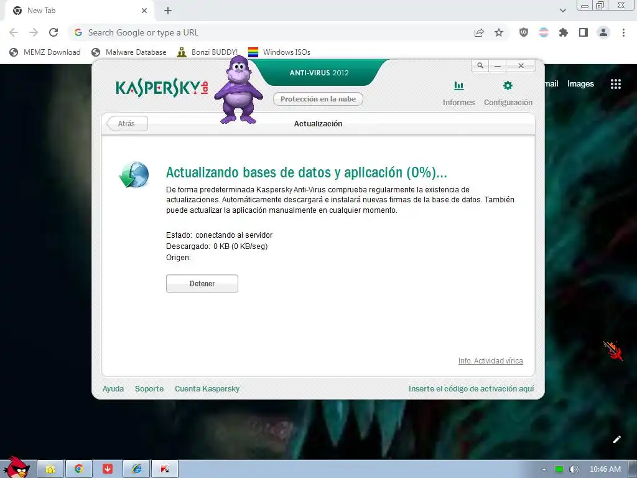Open Chrome three-dot menu

click(x=623, y=32)
